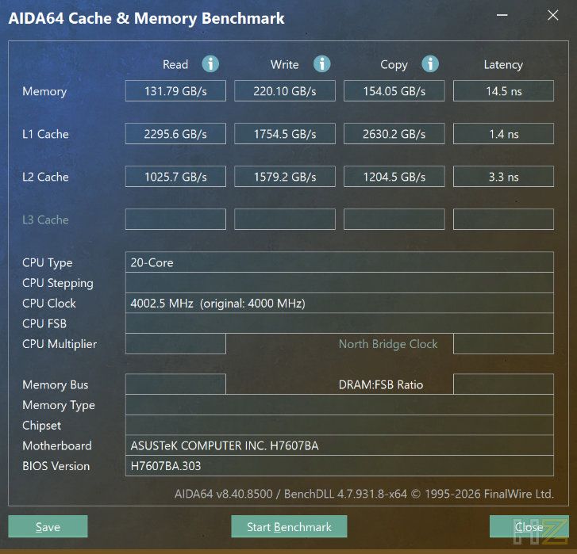Select L1 Cache write value 1754.5 GB/s
The width and height of the screenshot is (577, 554).
click(x=285, y=134)
